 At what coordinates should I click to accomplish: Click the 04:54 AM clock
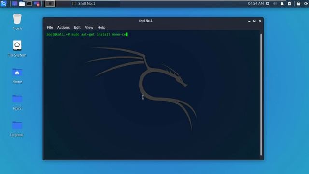click(x=255, y=3)
